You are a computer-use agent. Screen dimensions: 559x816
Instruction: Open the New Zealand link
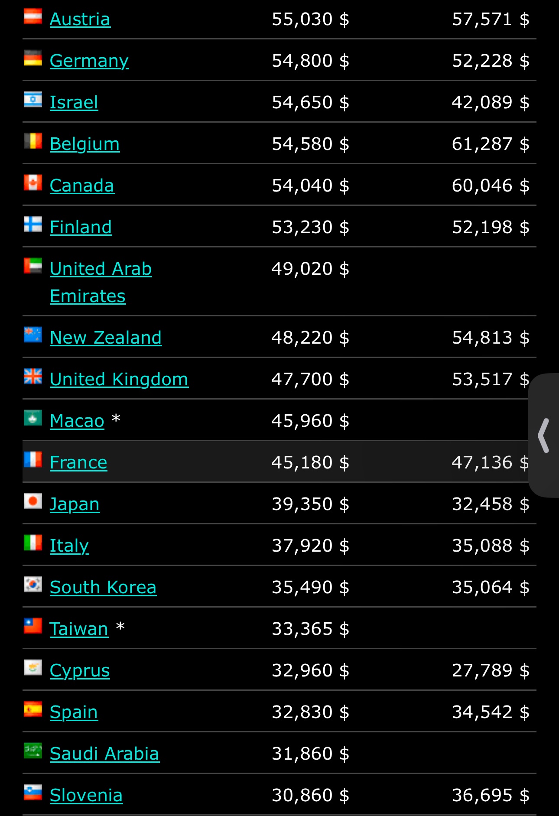pyautogui.click(x=106, y=338)
